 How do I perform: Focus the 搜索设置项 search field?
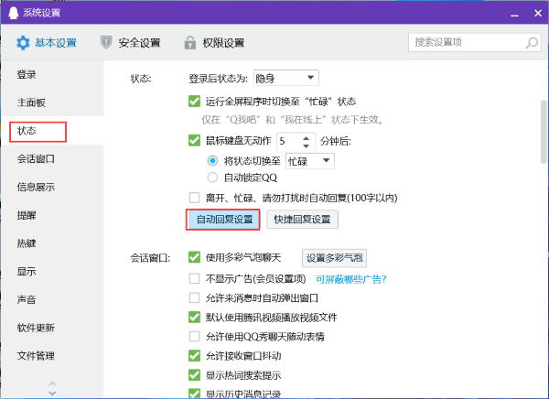pos(462,42)
